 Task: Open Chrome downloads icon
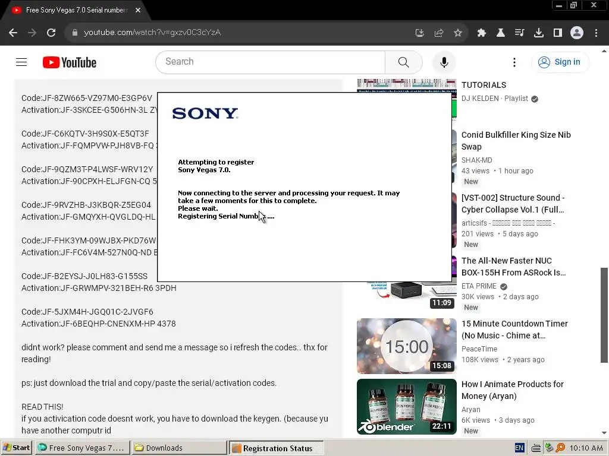[x=538, y=33]
